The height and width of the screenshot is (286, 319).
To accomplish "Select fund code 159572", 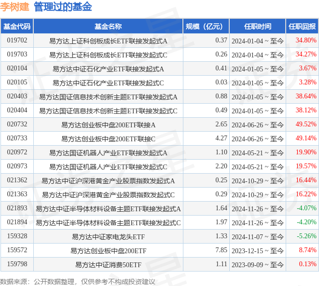I will (x=17, y=250).
